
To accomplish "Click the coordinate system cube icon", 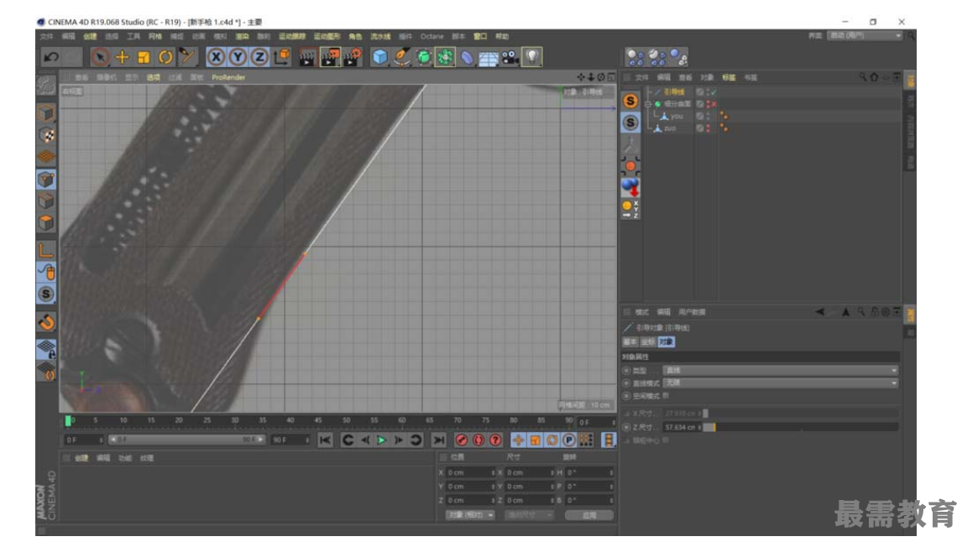I will (x=281, y=57).
